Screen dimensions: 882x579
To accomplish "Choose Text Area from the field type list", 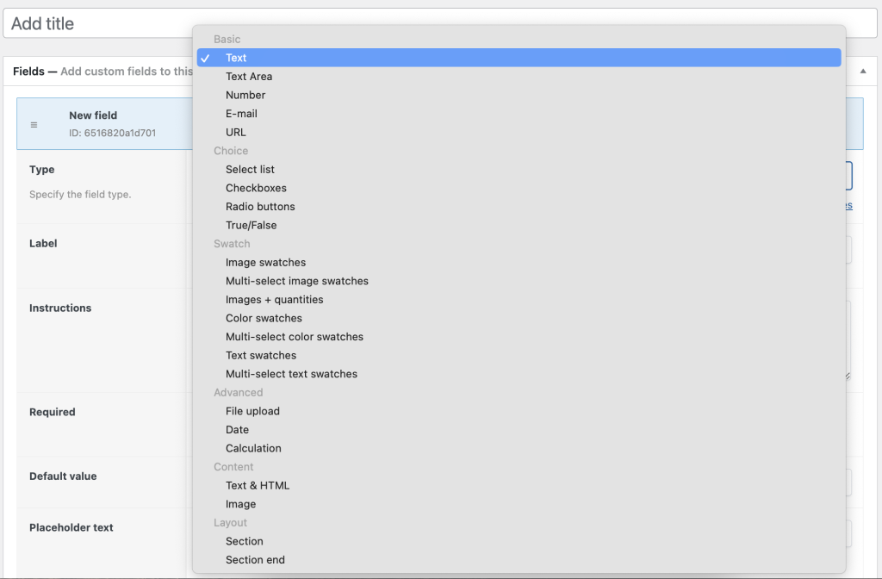I will pyautogui.click(x=250, y=76).
